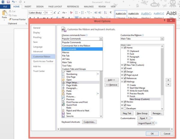This screenshot has width=180, height=139.
Task: Uncheck the Design tab checkbox
Action: (x=125, y=72)
